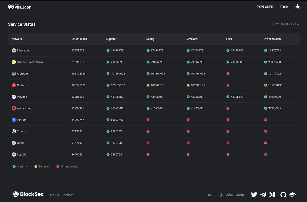The height and width of the screenshot is (202, 307).
Task: Click the Polygon network icon
Action: [x=14, y=97]
